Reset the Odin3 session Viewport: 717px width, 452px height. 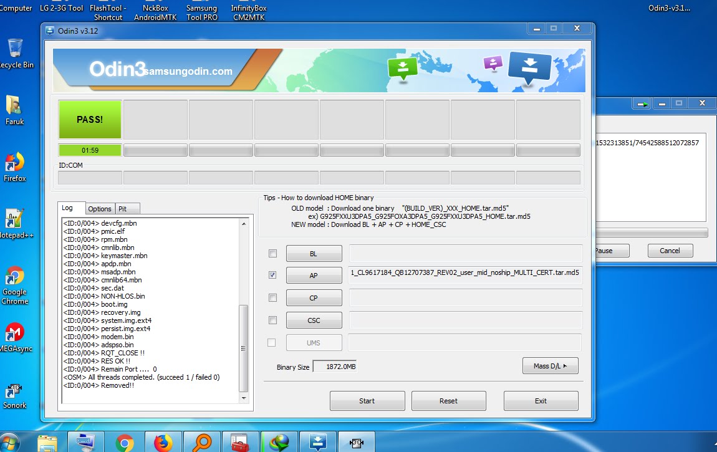pos(448,400)
